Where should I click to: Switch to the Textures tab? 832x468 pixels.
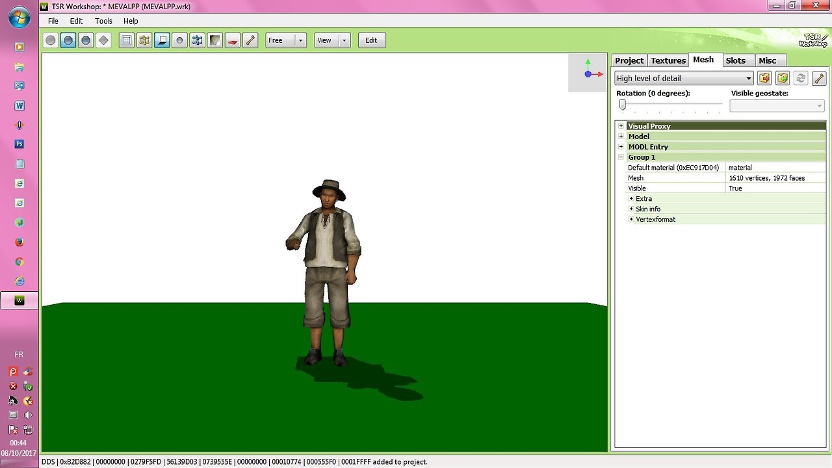668,60
